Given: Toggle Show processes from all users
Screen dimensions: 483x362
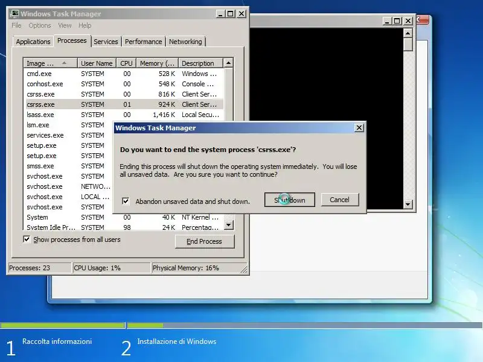Looking at the screenshot, I should 27,239.
